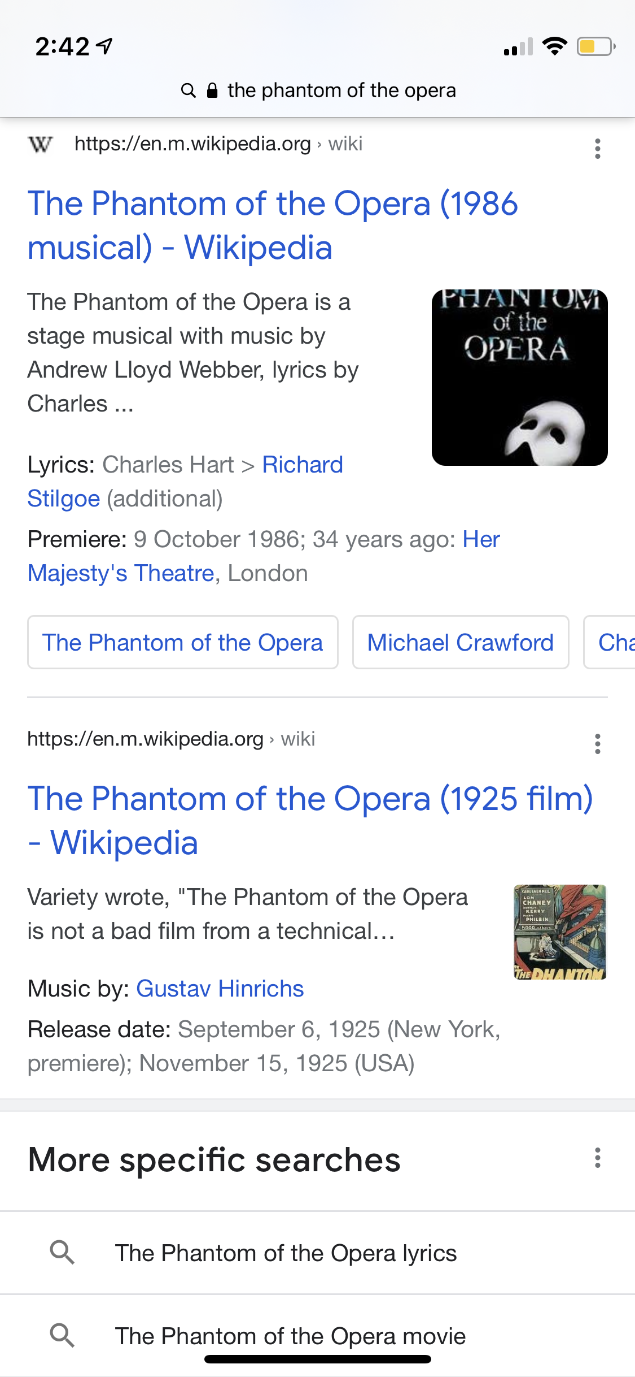This screenshot has height=1377, width=635.
Task: Select The Phantom of the Opera chip
Action: pyautogui.click(x=182, y=642)
